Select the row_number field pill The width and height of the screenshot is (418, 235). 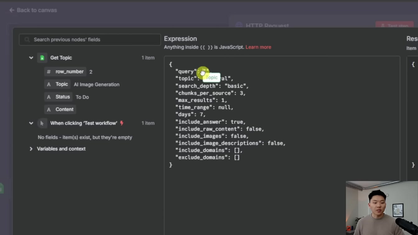(65, 72)
